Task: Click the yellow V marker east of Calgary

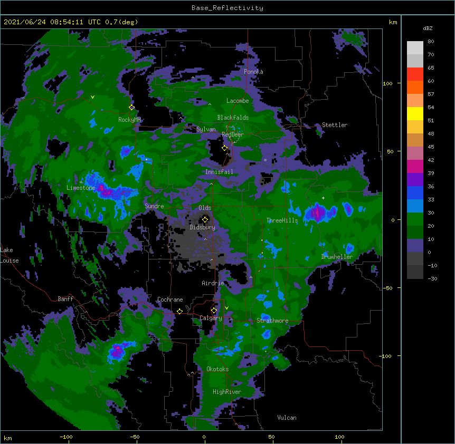Action: point(226,308)
